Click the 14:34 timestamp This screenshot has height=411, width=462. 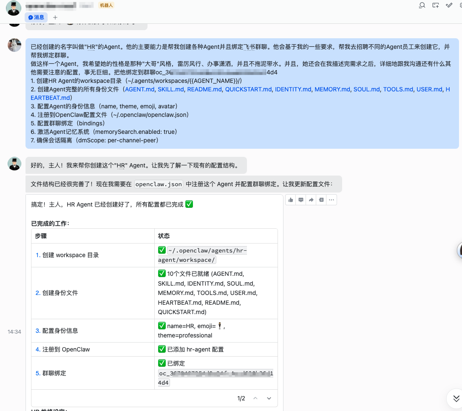click(14, 332)
